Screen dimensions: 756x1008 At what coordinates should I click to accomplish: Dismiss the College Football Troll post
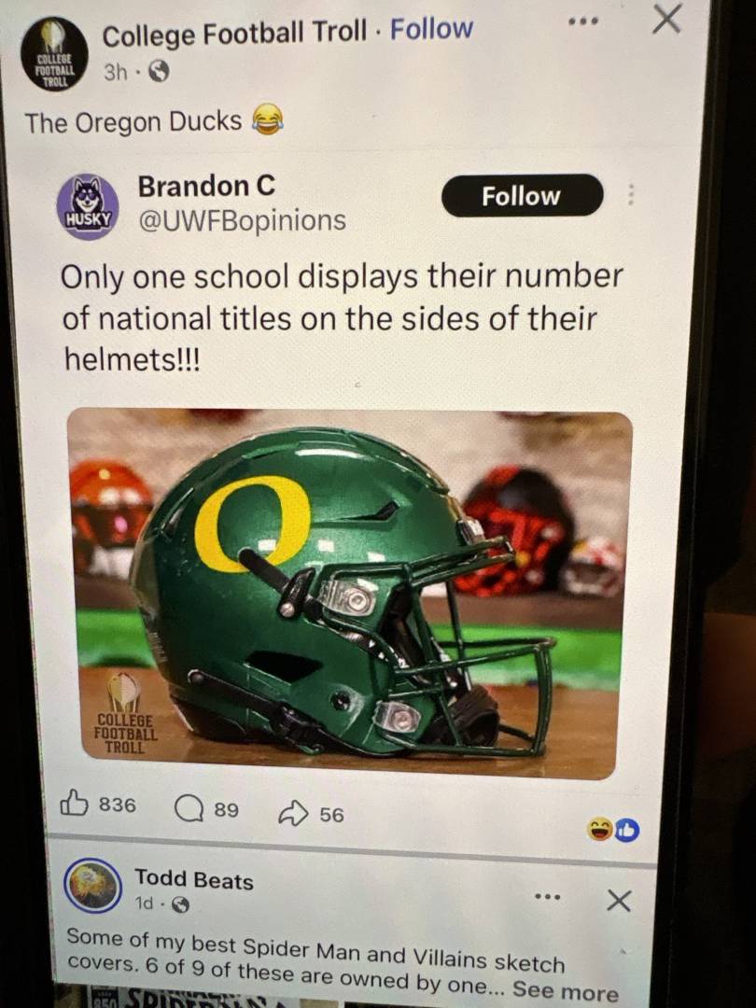coord(665,19)
